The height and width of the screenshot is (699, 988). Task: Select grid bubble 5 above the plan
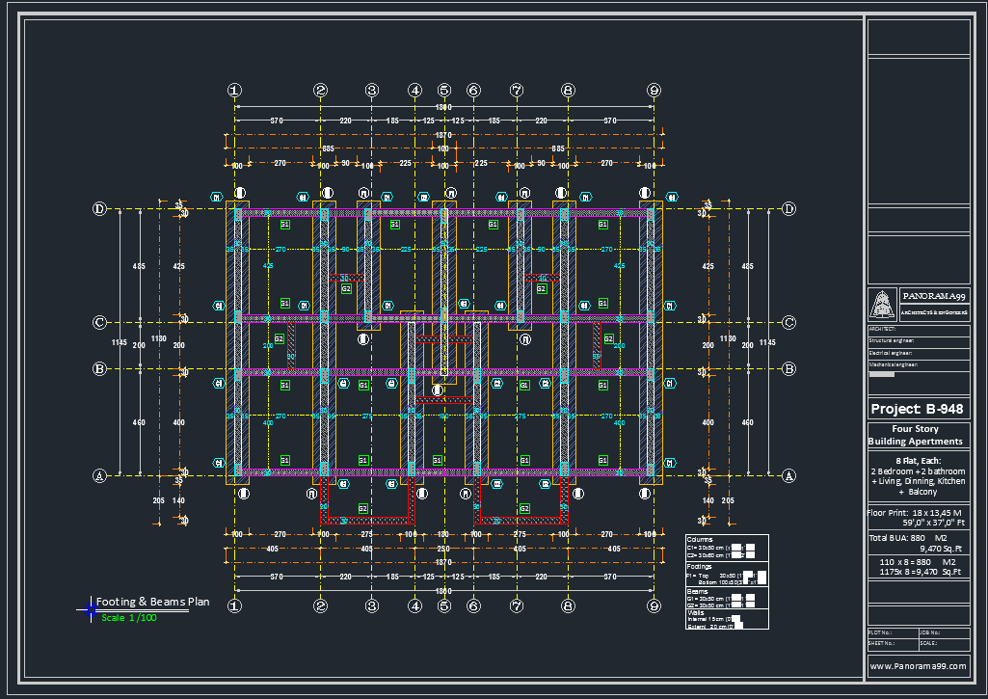pyautogui.click(x=444, y=91)
